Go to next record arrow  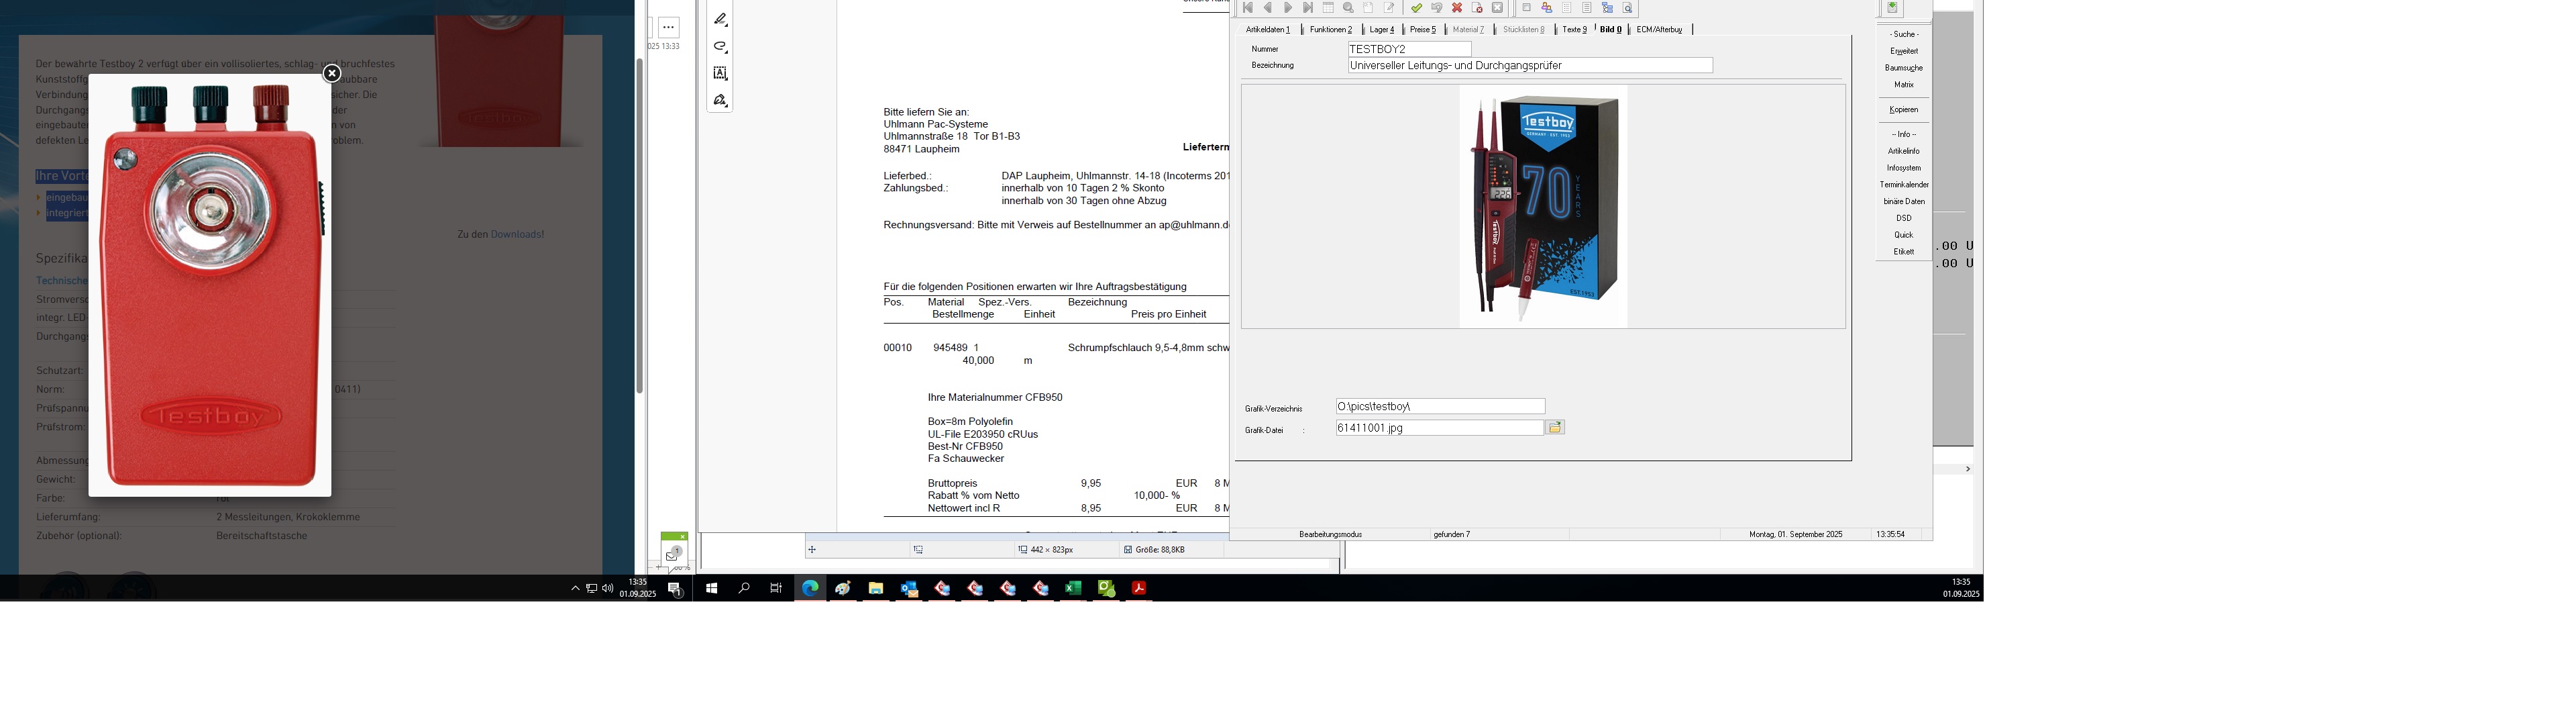click(1288, 8)
